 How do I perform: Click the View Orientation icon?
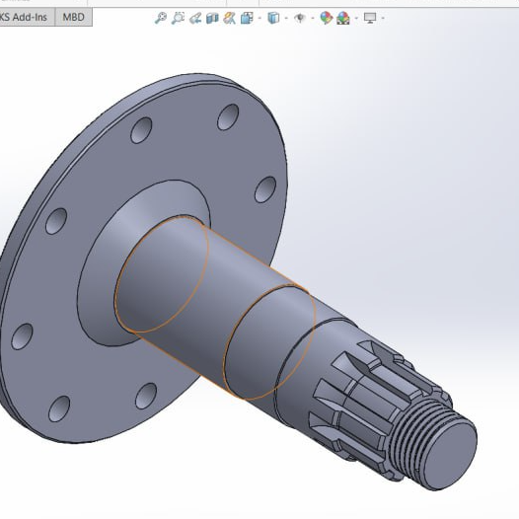247,18
